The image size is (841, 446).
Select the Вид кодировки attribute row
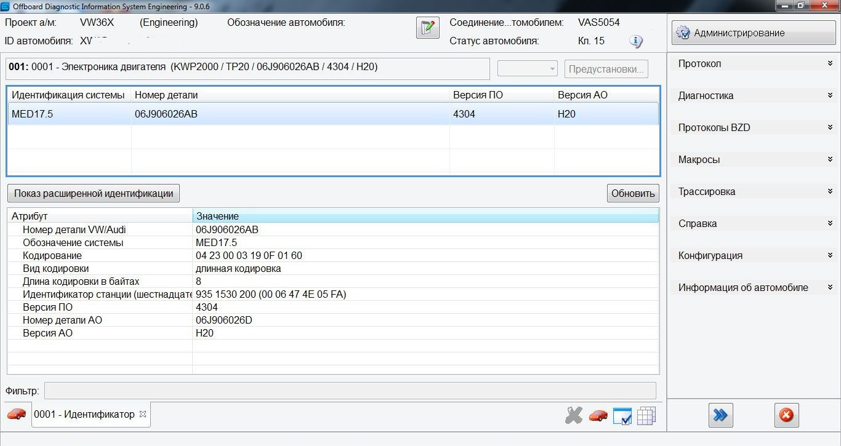pos(333,268)
